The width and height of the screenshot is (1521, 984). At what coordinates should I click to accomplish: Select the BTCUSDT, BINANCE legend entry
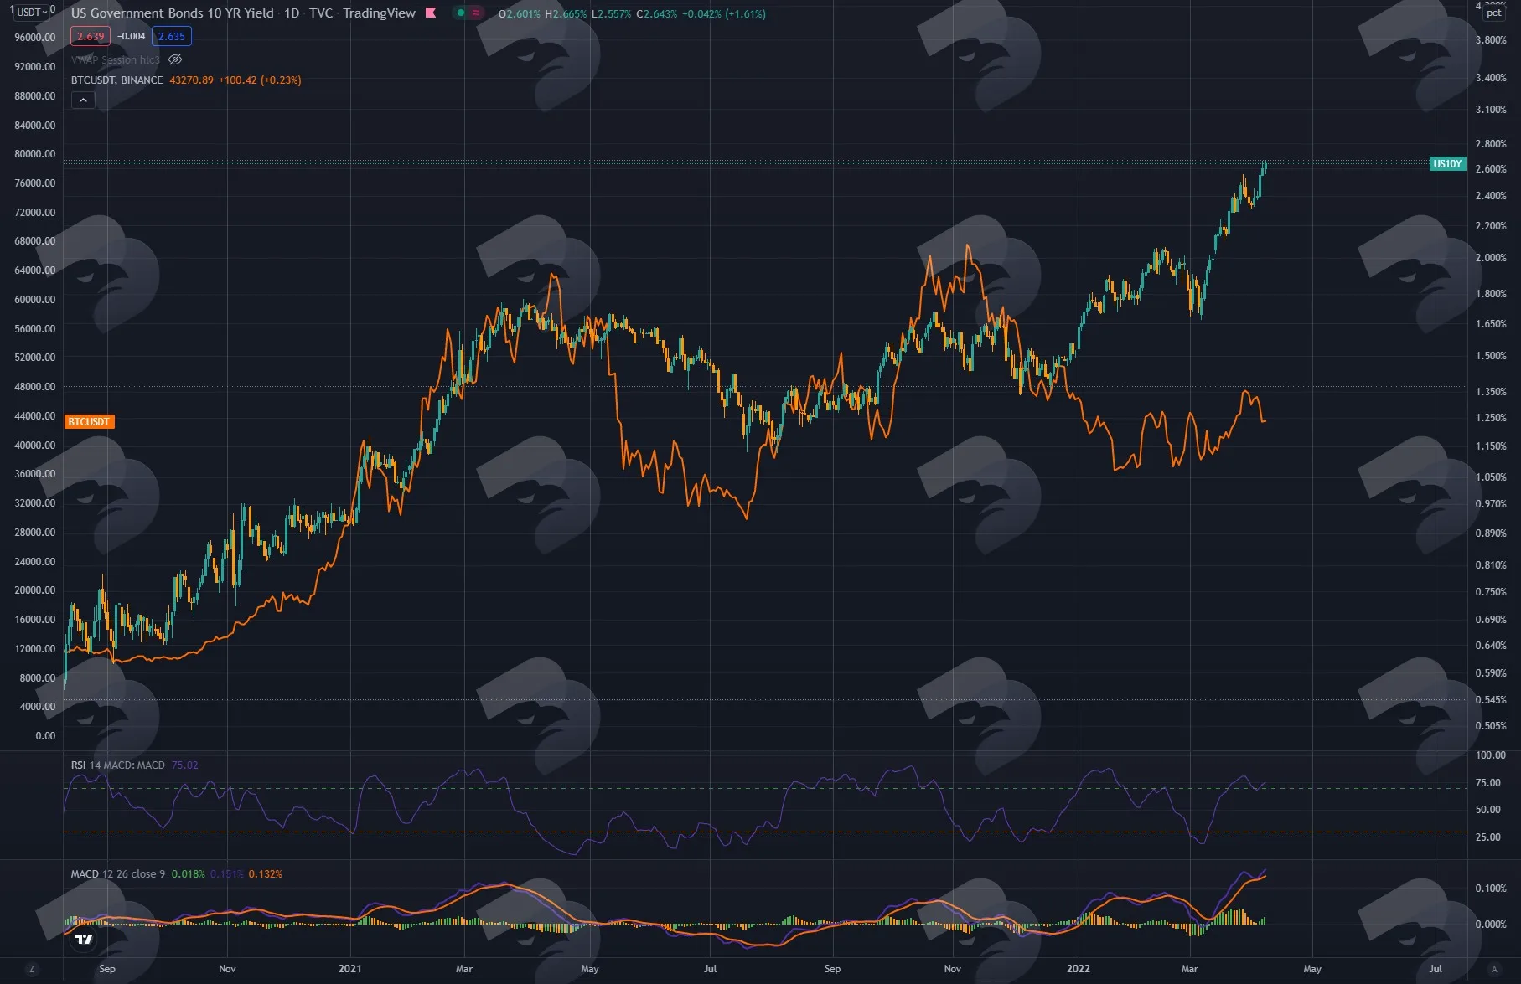117,80
